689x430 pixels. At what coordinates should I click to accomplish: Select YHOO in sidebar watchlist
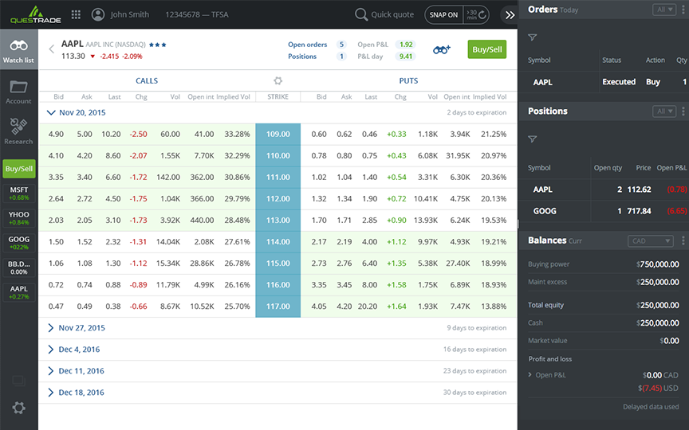coord(19,218)
